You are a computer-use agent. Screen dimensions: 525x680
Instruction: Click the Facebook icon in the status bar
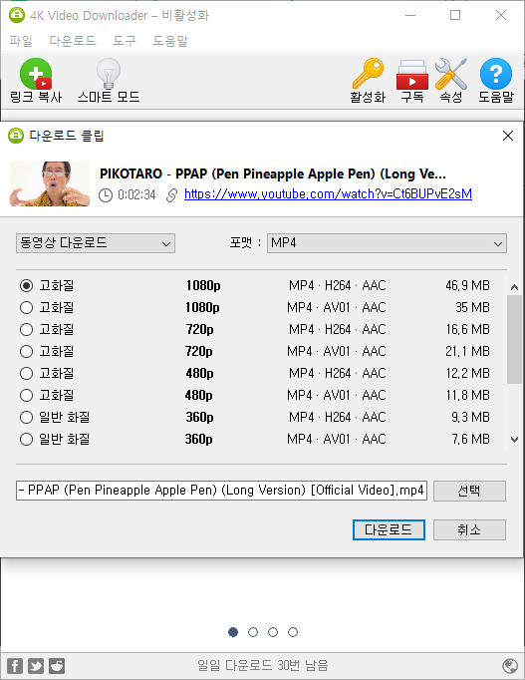[x=15, y=666]
